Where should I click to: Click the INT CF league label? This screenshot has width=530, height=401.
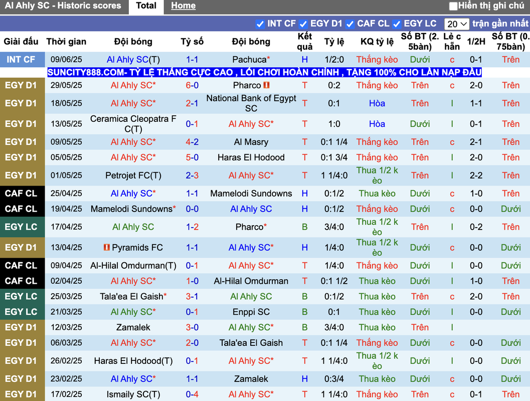pos(21,60)
